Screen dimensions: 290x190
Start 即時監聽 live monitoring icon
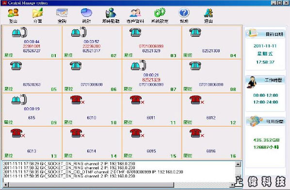coord(111,13)
